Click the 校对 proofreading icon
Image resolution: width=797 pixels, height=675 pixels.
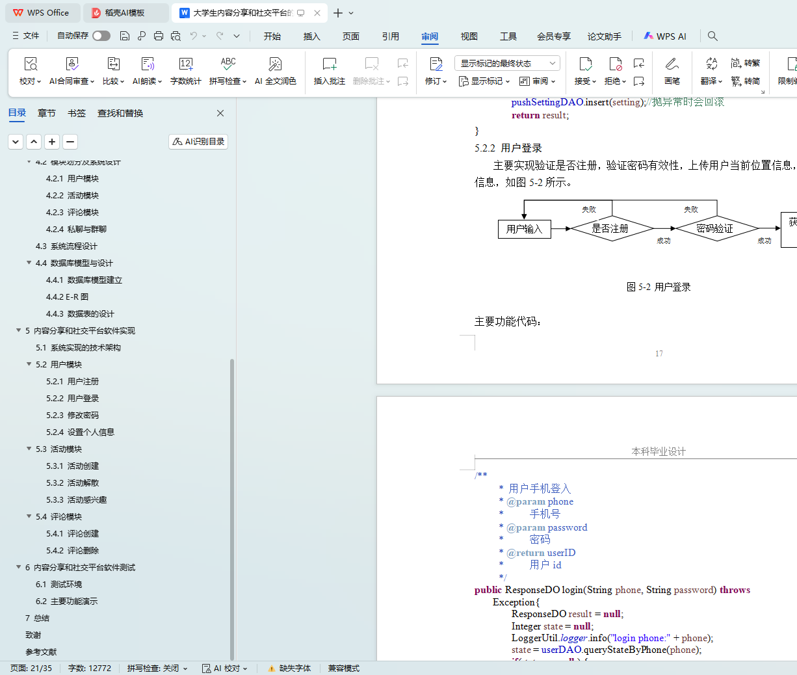(x=31, y=64)
